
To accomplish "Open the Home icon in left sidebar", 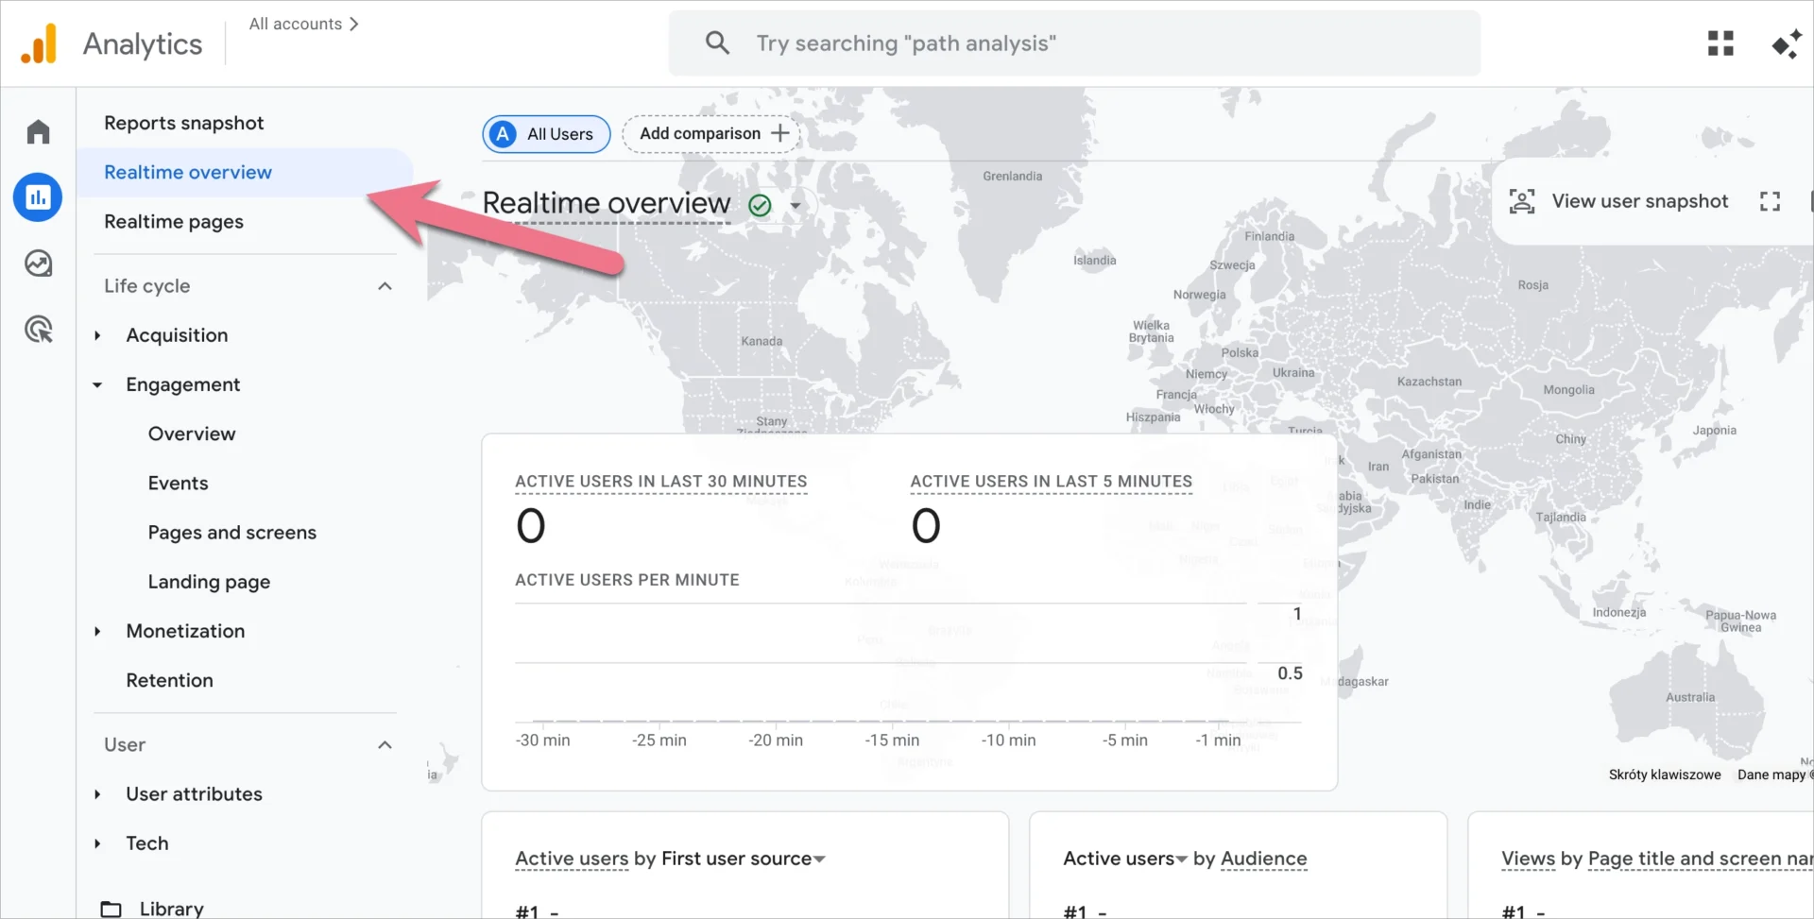I will click(x=38, y=131).
